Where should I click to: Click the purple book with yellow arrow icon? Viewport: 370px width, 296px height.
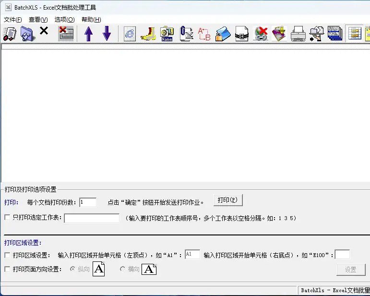[x=279, y=34]
